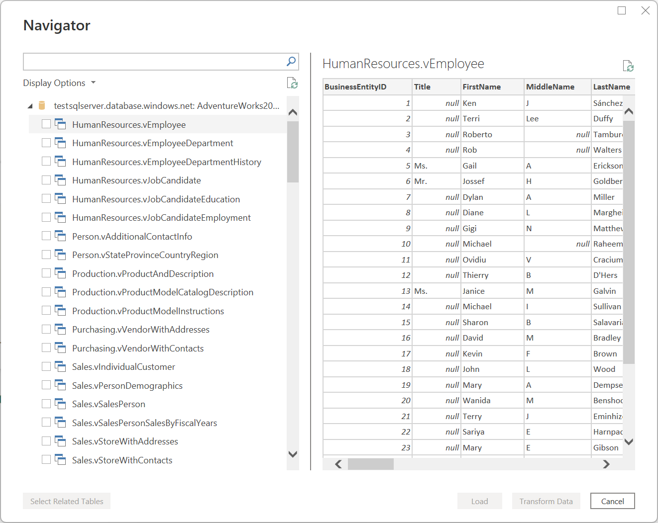Click view icon beside Sales.vSalesPerson
Screen dimensions: 658x523
click(x=60, y=404)
